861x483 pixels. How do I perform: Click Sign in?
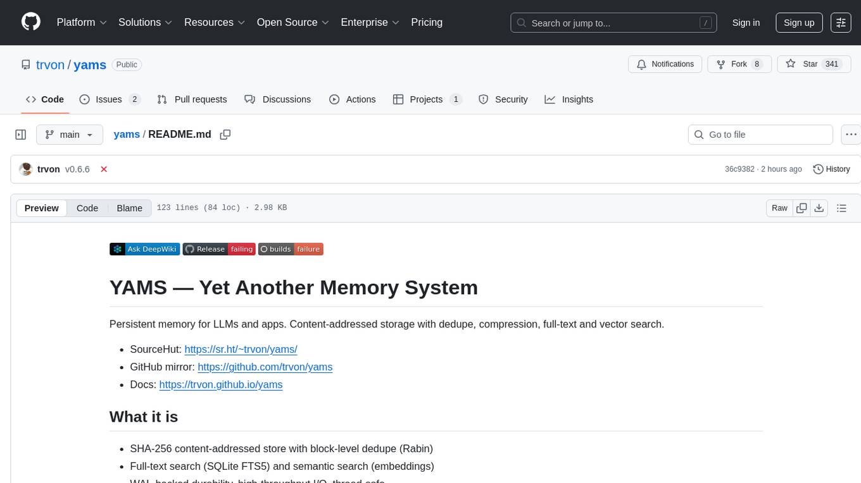pos(746,22)
